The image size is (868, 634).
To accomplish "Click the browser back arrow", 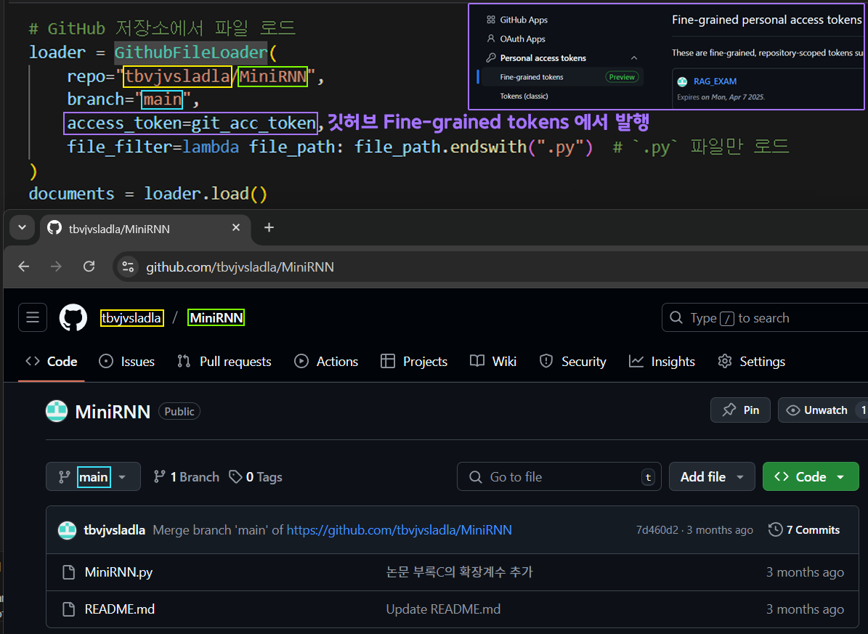I will (24, 267).
